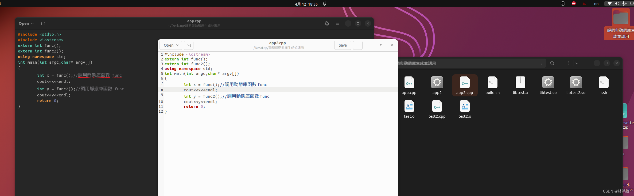Open view options dropdown in the file manager
This screenshot has width=634, height=196.
click(x=577, y=63)
